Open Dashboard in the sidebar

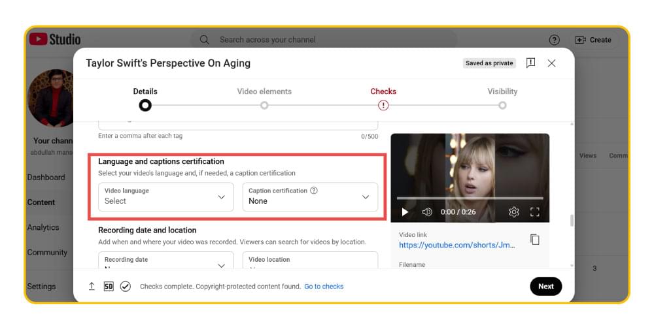coord(46,178)
